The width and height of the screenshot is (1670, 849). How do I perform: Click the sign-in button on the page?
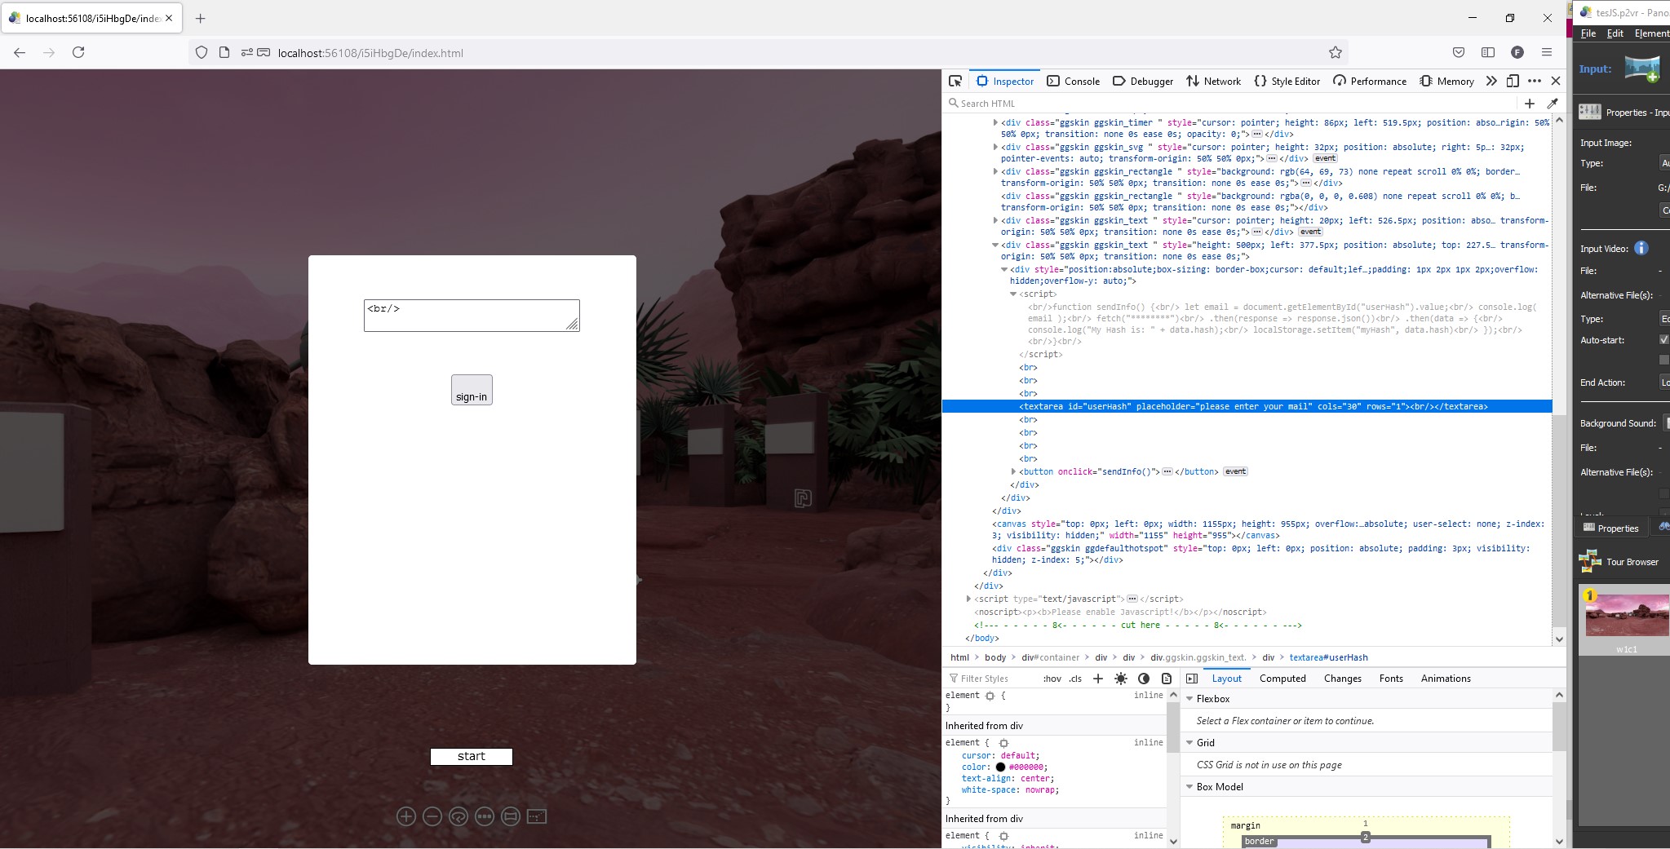pos(472,390)
